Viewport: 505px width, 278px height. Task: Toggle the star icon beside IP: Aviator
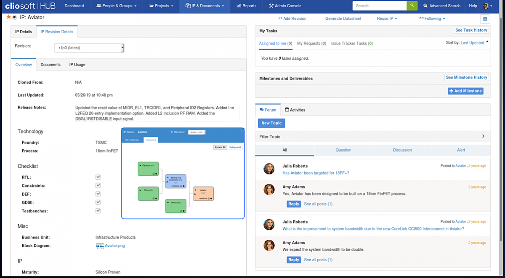[x=8, y=17]
